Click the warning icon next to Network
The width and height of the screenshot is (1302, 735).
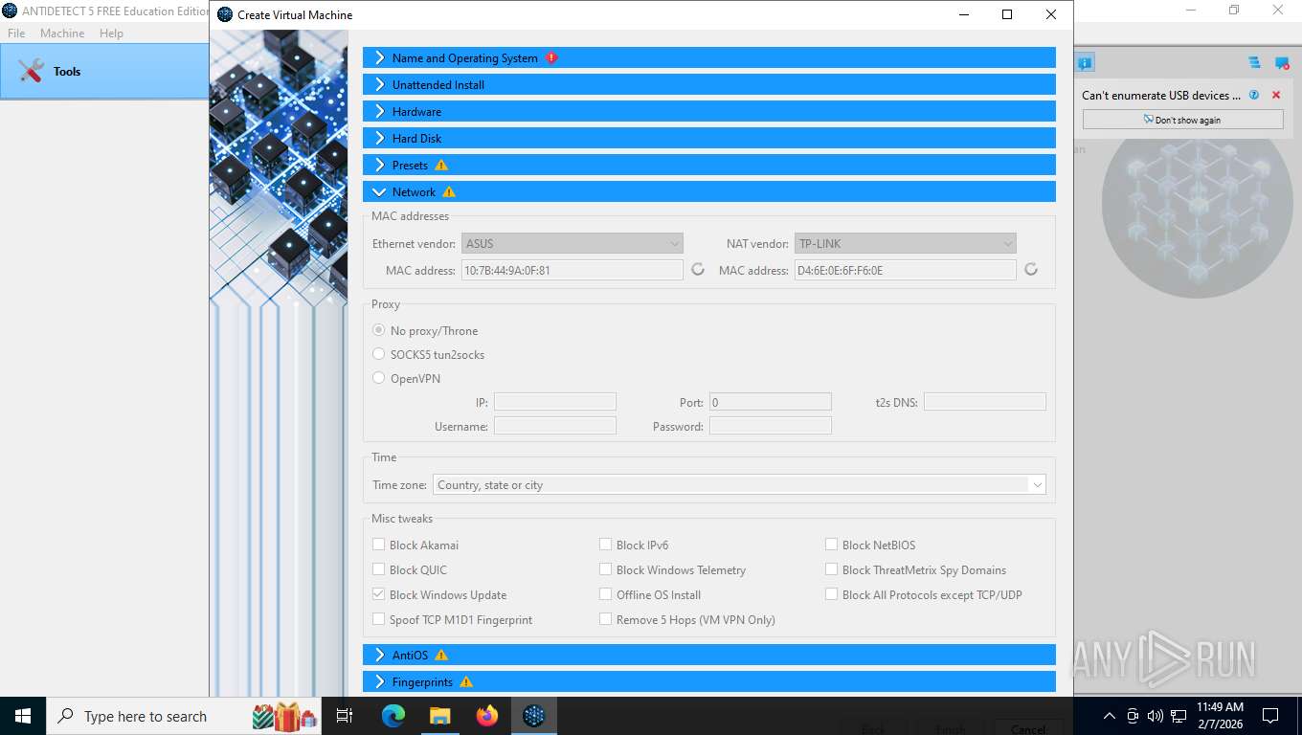pyautogui.click(x=449, y=191)
